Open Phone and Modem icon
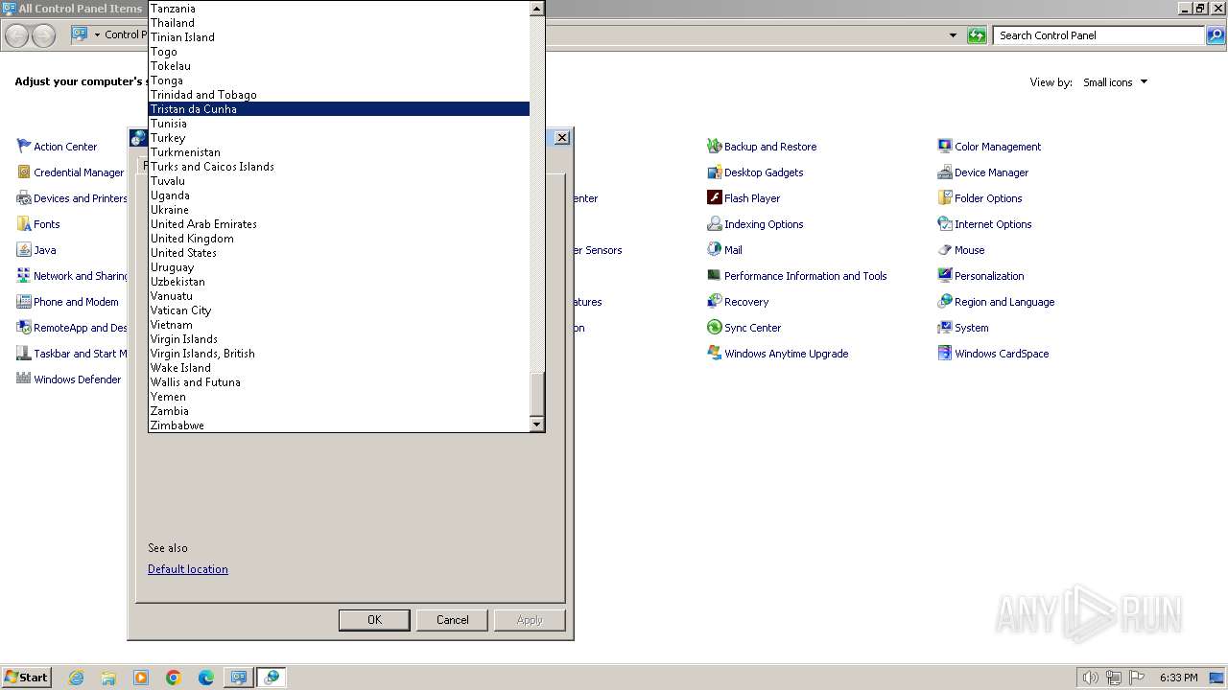Viewport: 1228px width, 690px height. 24,302
